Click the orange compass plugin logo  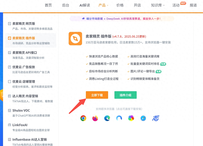[75, 39]
